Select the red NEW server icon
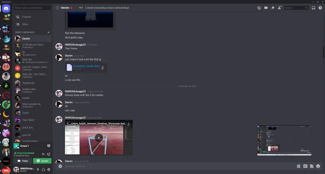The width and height of the screenshot is (325, 174). point(6,170)
